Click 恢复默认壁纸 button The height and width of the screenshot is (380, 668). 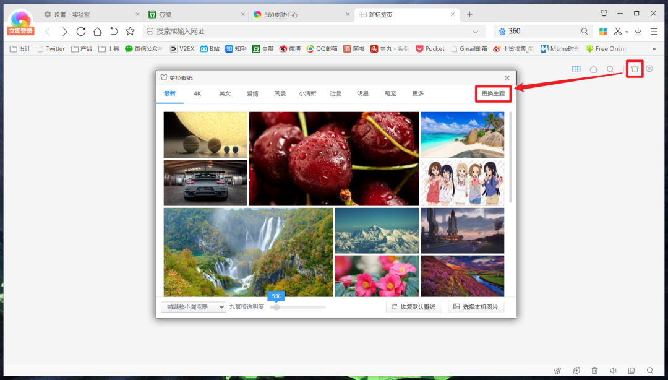click(414, 307)
